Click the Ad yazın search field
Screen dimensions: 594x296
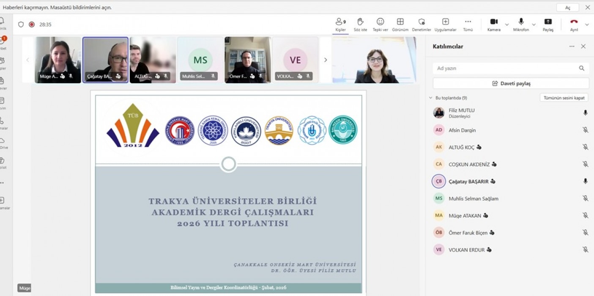coord(505,68)
